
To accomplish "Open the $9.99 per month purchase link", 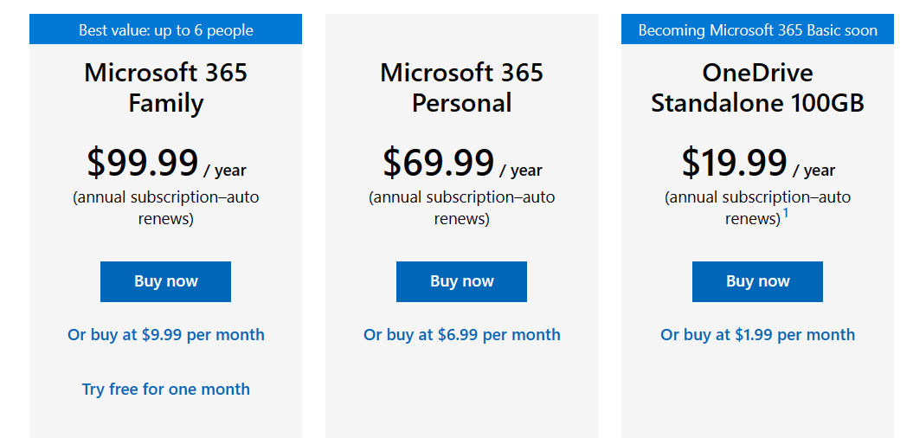I will [166, 335].
